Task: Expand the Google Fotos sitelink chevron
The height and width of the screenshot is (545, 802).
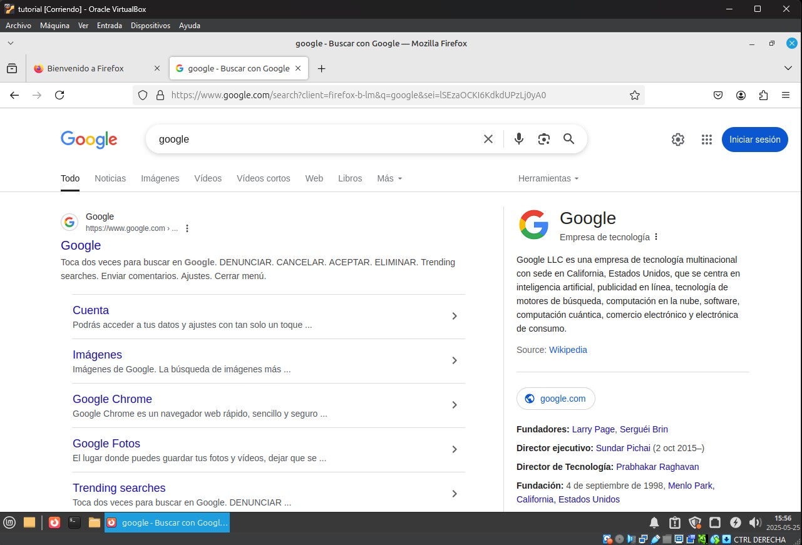Action: [455, 449]
